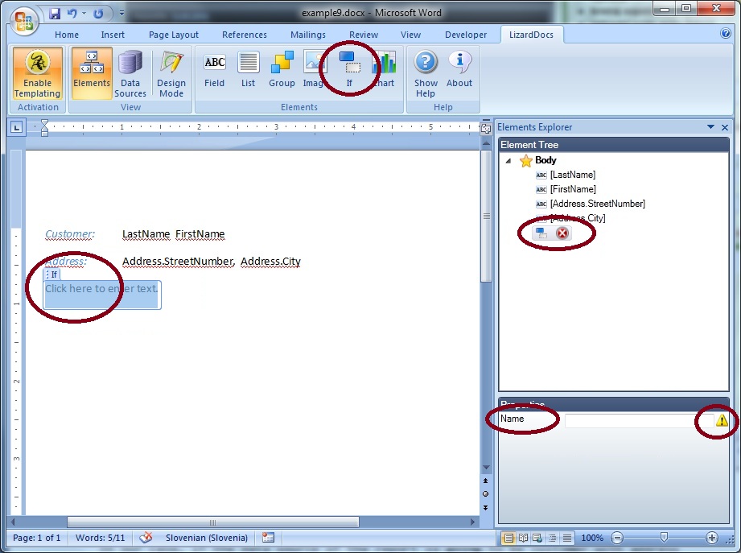Click the Name property input field

(x=639, y=420)
